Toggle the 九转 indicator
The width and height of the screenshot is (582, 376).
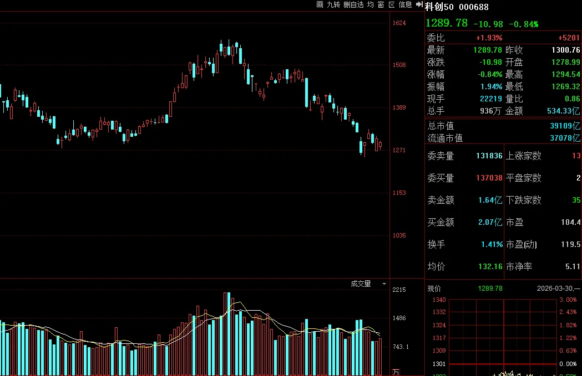[333, 4]
